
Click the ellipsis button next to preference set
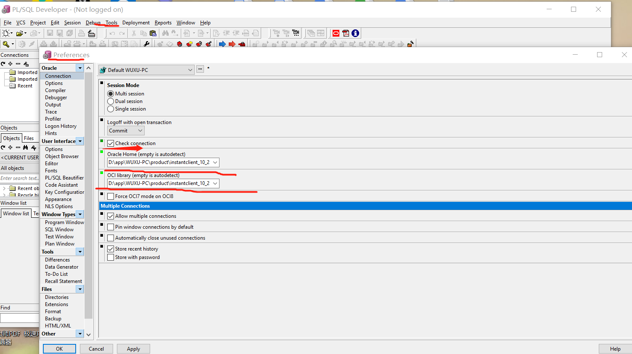pyautogui.click(x=200, y=69)
